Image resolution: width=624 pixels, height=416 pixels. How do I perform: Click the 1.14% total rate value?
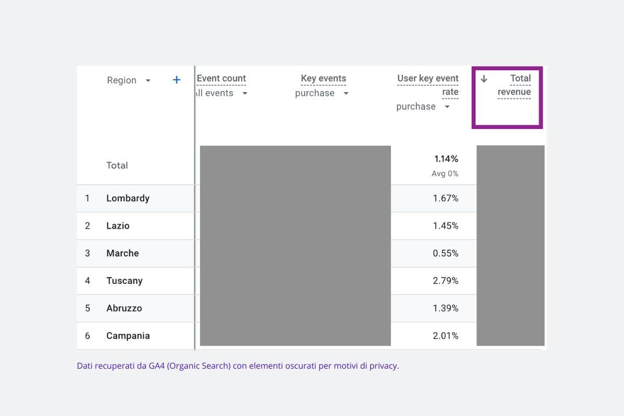[446, 159]
